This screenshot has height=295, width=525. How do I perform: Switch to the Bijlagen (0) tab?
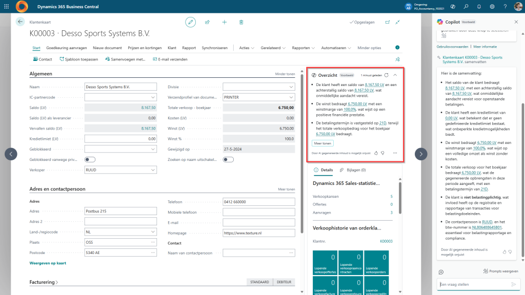click(x=353, y=170)
